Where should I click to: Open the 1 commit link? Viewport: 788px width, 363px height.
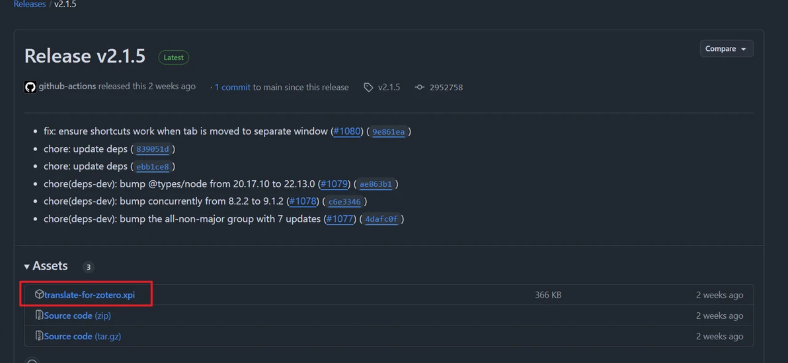pos(232,87)
